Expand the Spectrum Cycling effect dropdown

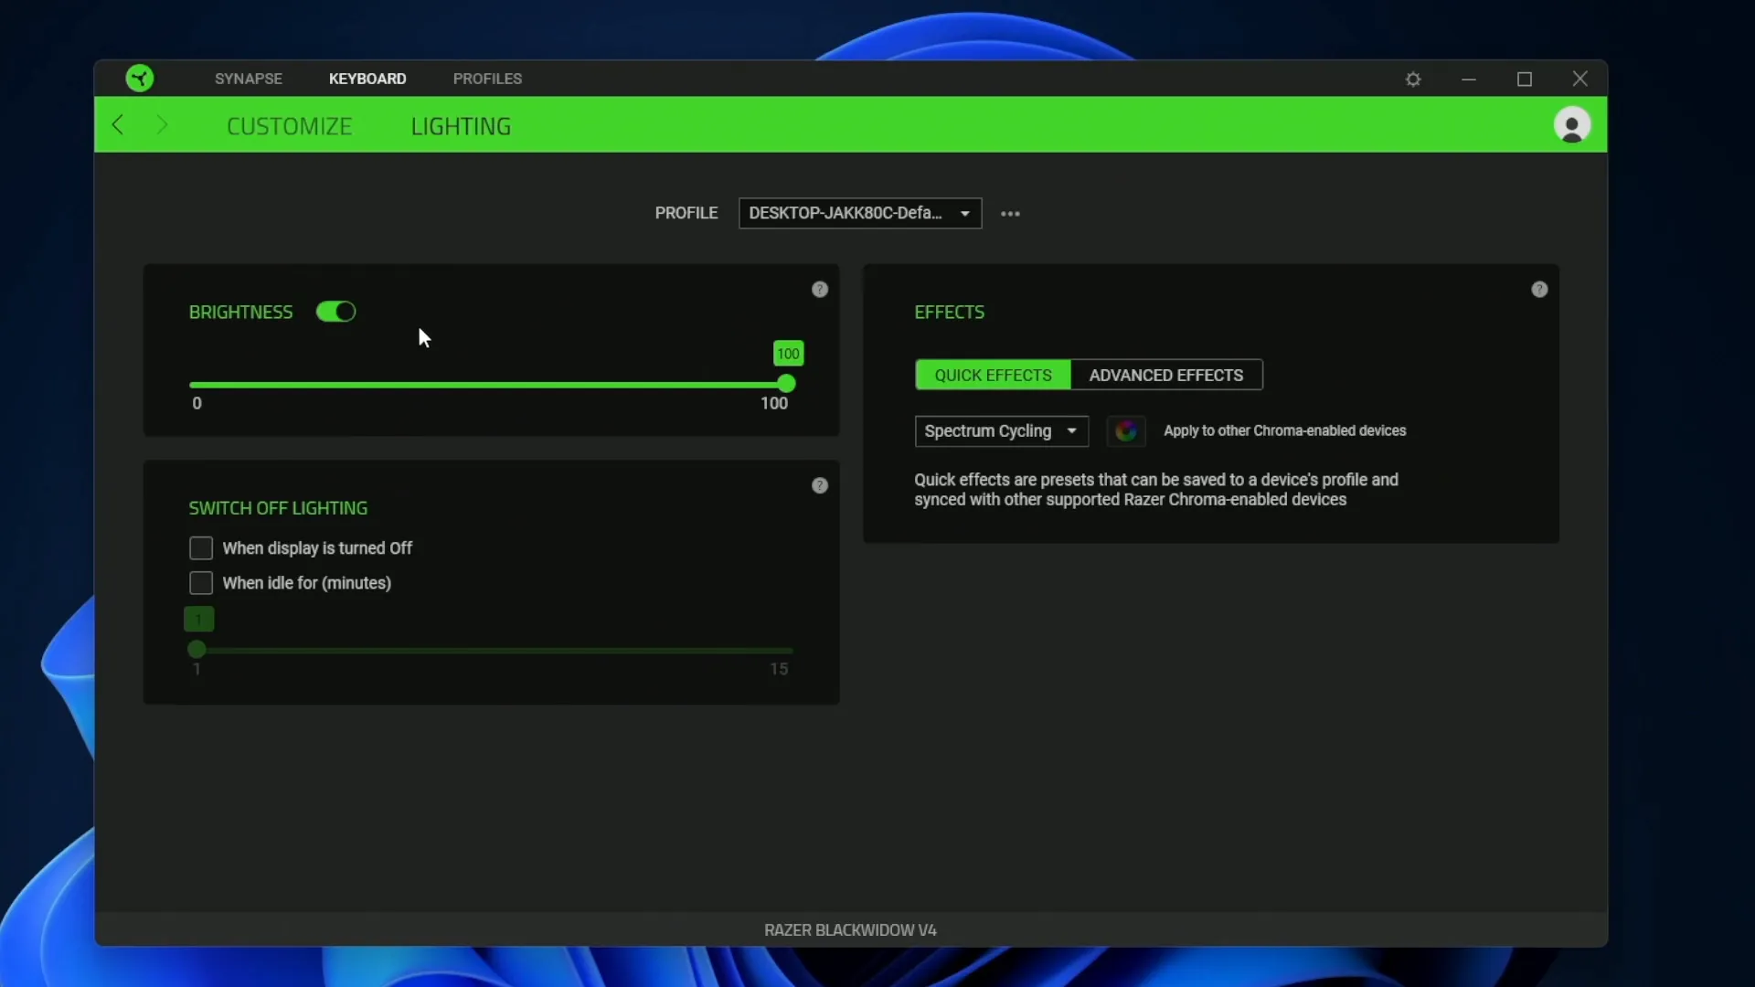coord(1002,430)
